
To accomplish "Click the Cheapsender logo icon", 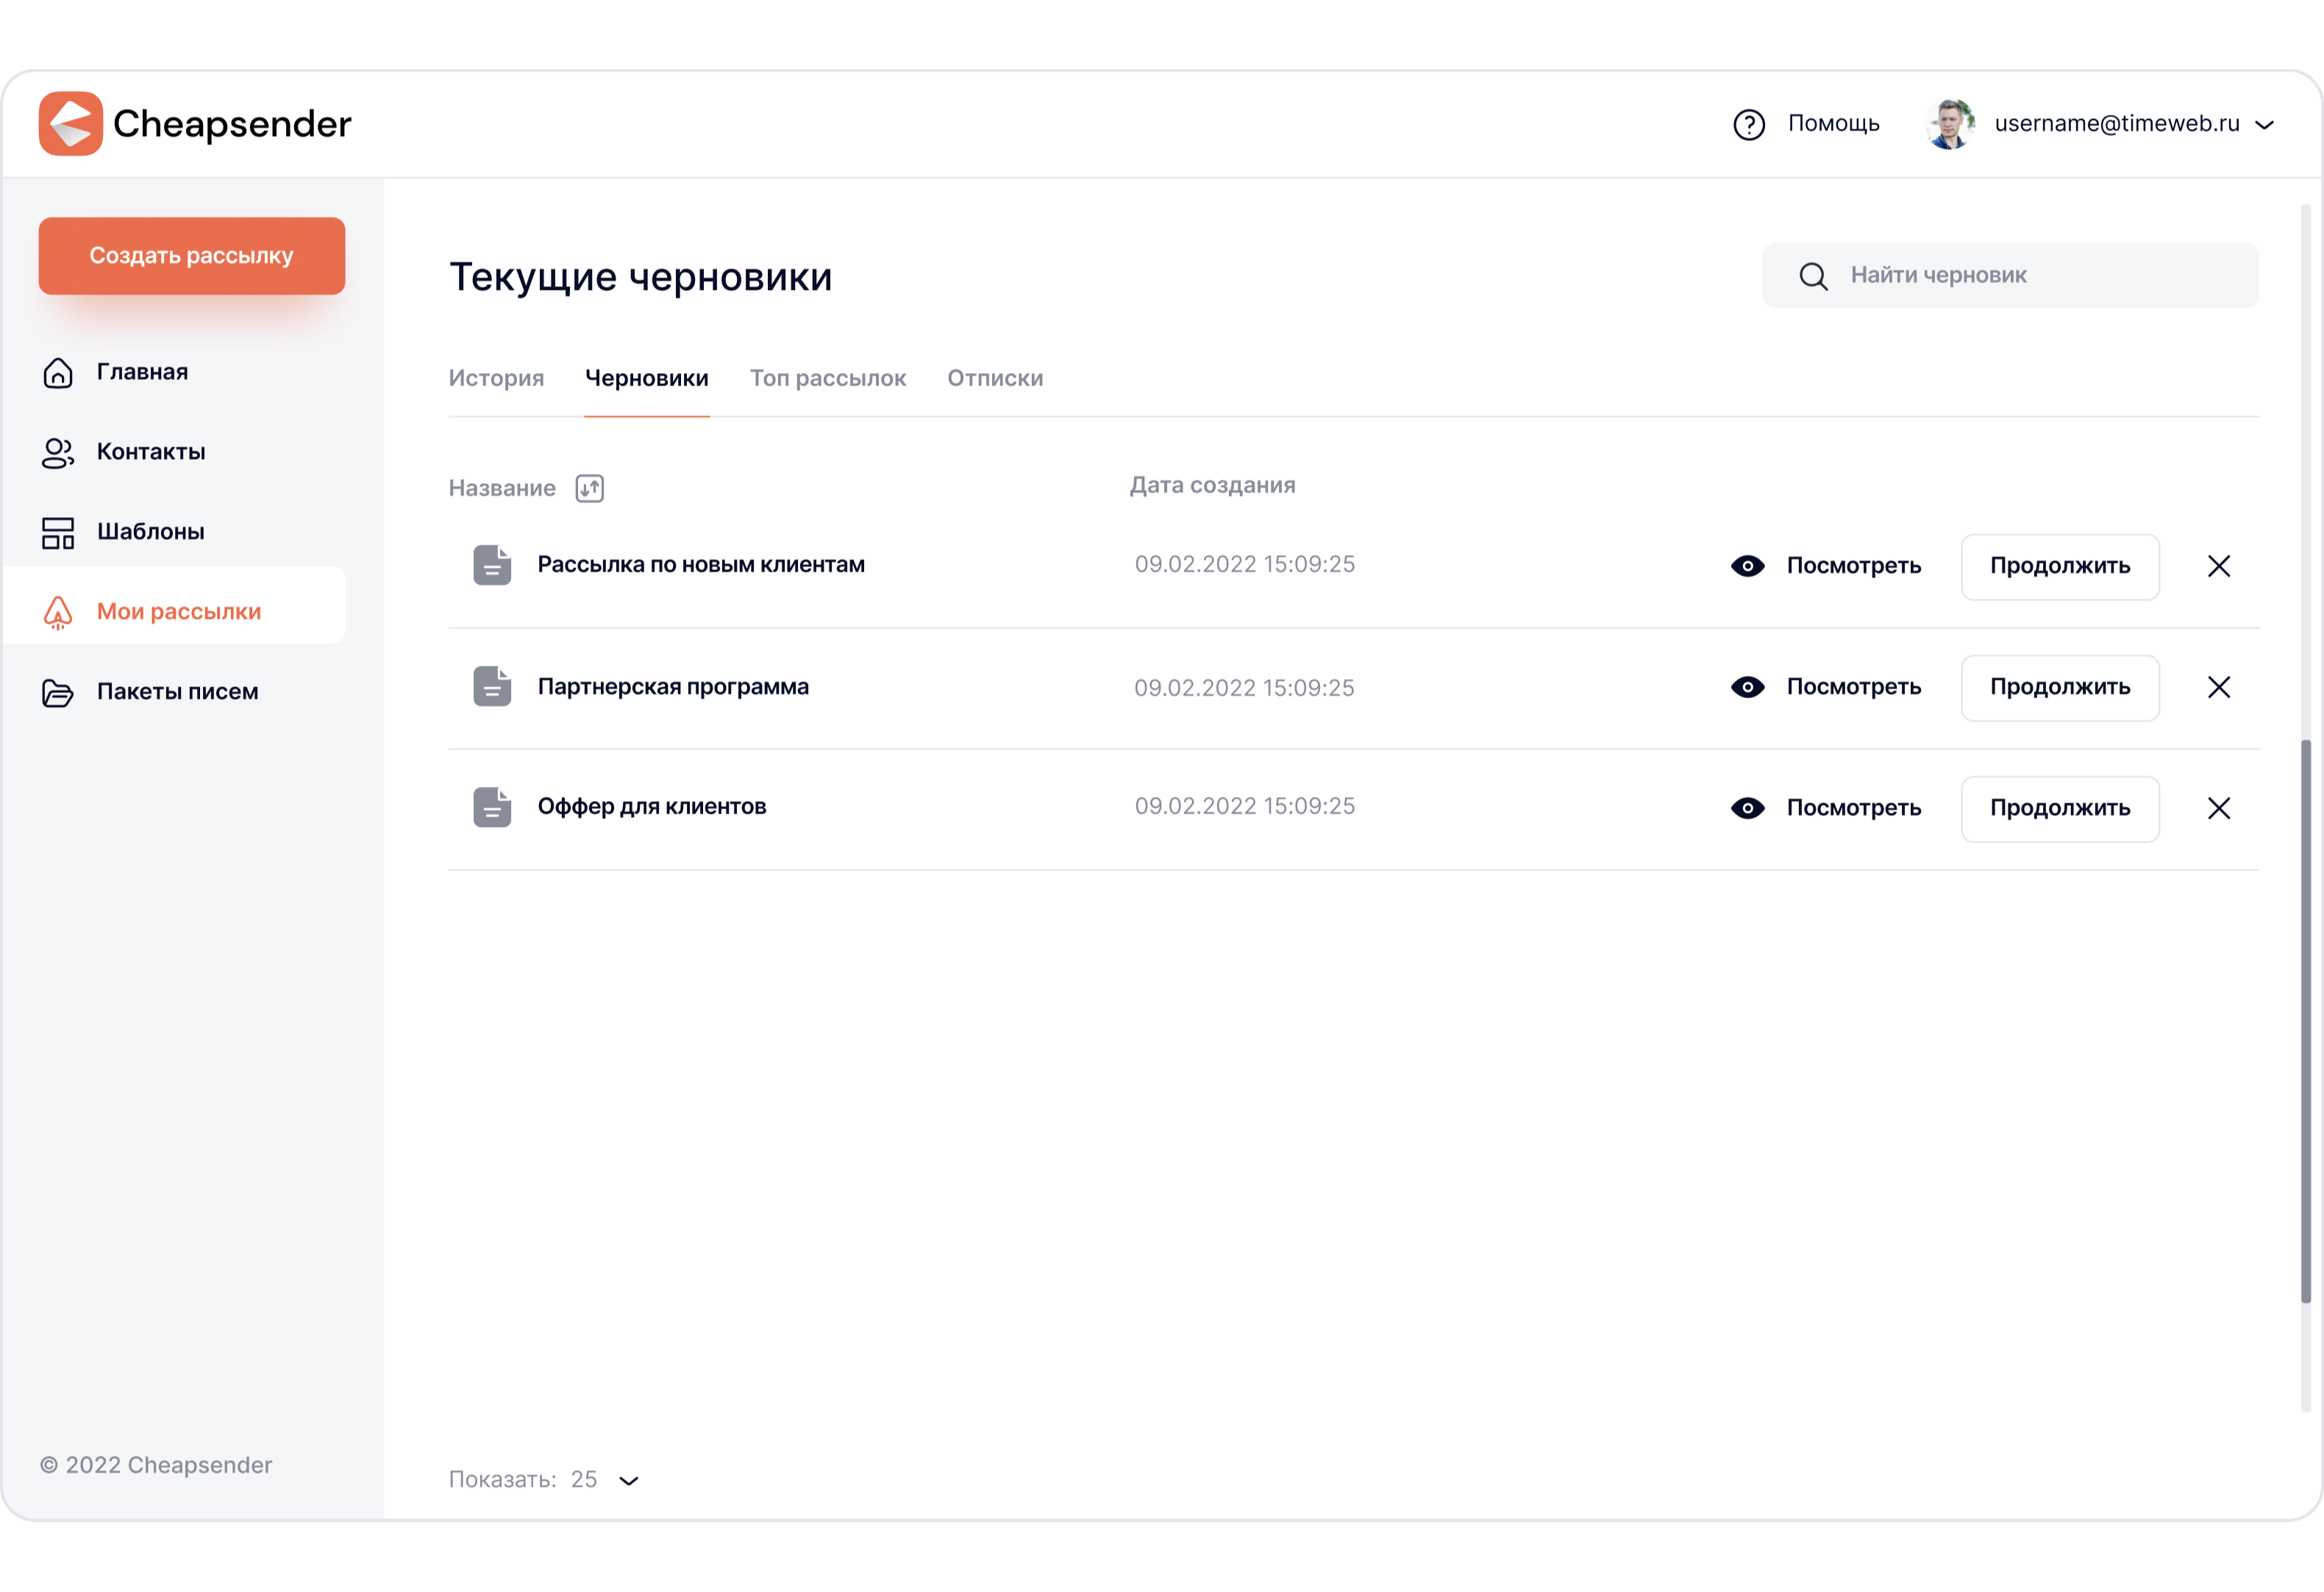I will 71,124.
